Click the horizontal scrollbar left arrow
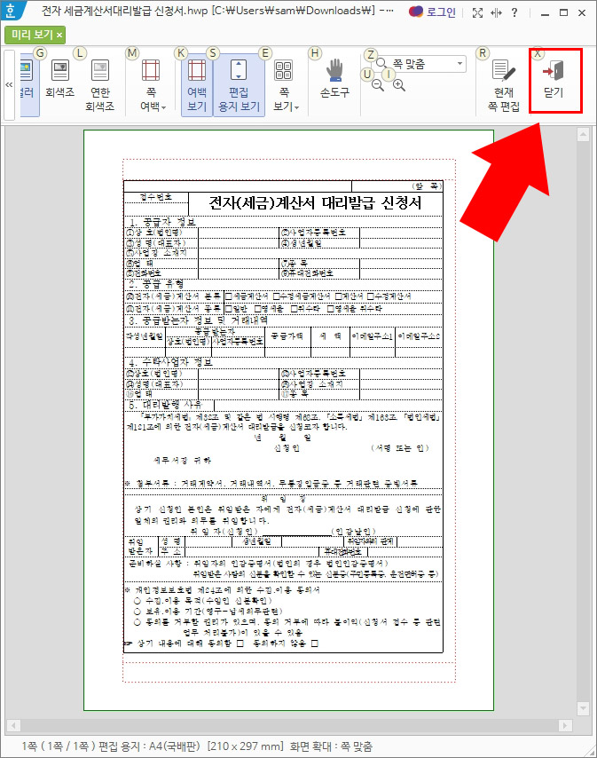 click(x=13, y=725)
